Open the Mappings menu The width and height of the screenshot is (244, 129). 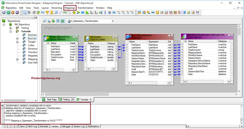point(70,8)
